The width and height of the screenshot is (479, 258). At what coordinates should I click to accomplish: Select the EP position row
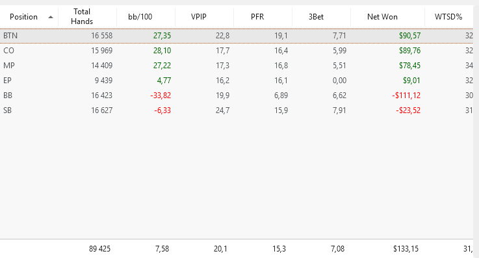click(x=237, y=81)
